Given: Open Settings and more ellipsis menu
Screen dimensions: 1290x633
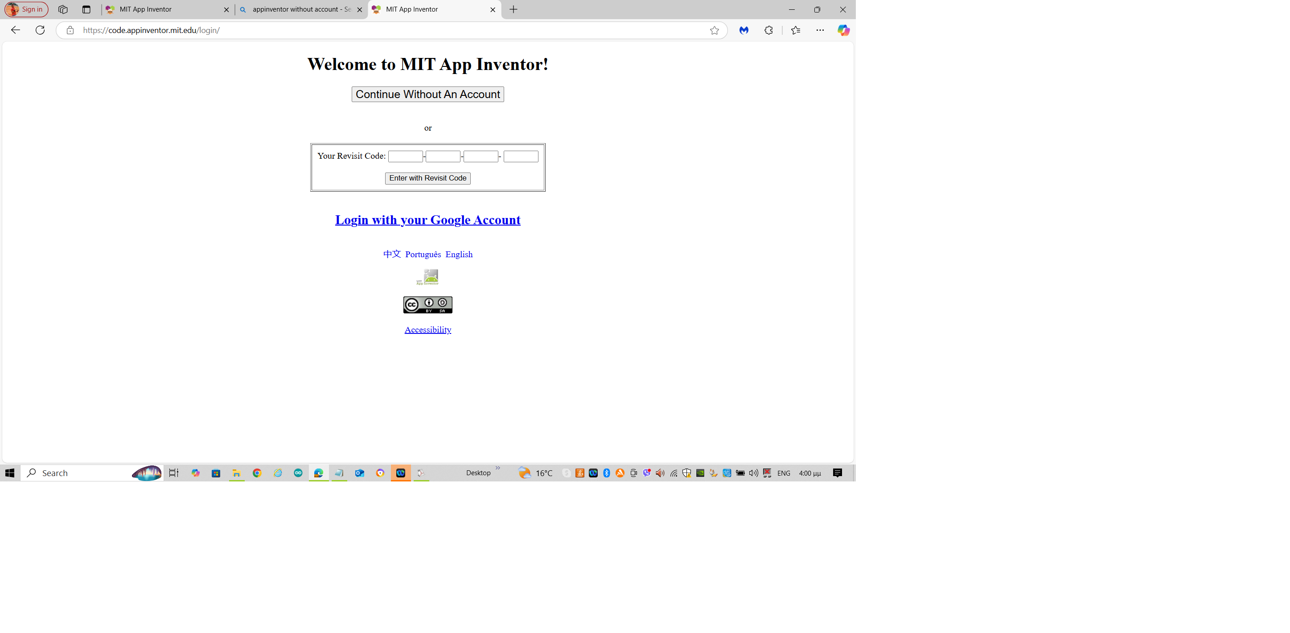Looking at the screenshot, I should point(820,30).
